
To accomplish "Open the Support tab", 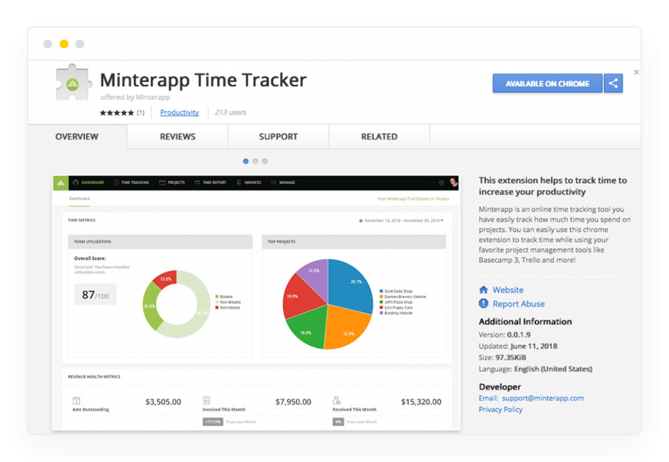I will point(278,137).
